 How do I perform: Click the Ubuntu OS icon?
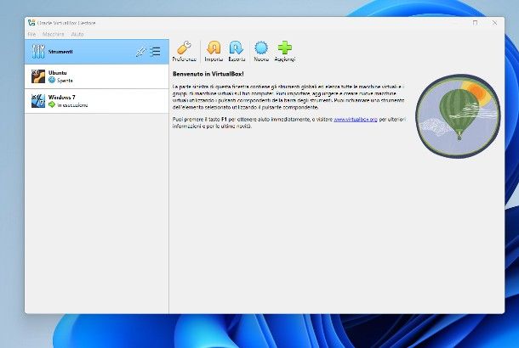point(38,76)
